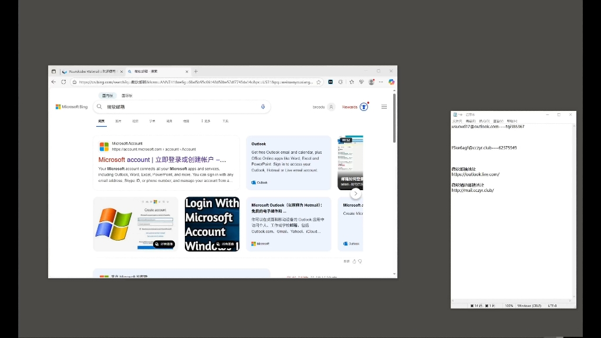Click https://outlook.live.com/ text in Notepad
Viewport: 601px width, 338px height.
475,174
